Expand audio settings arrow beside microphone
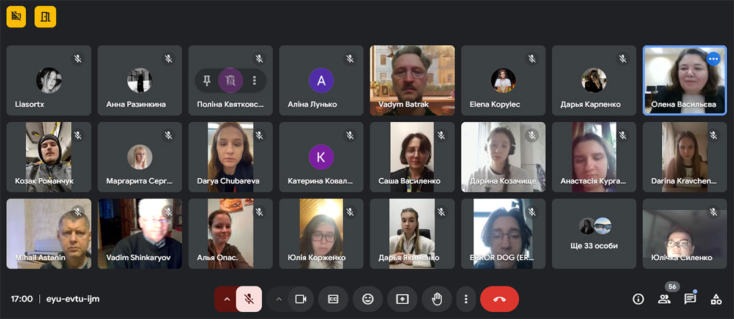 point(226,299)
